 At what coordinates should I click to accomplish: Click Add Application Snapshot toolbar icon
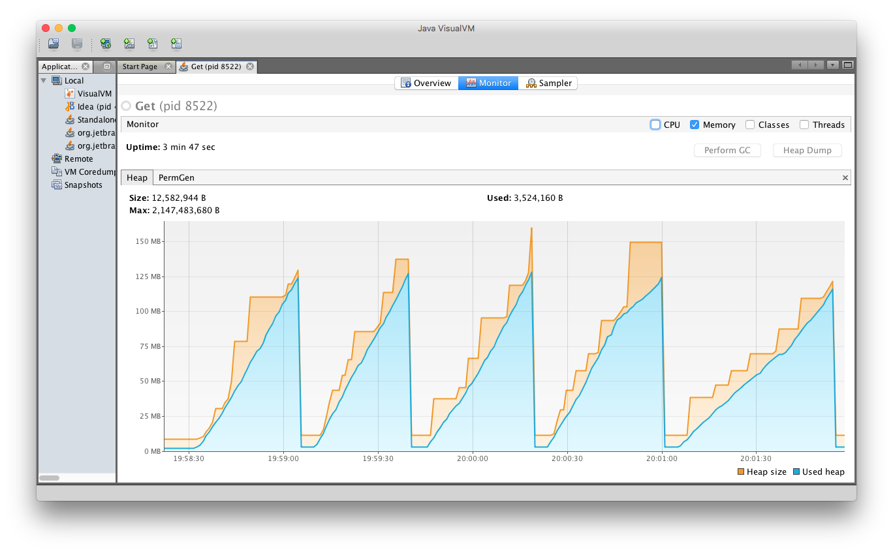(x=176, y=44)
